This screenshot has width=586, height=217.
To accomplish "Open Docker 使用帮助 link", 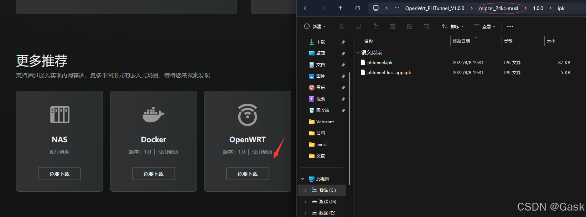I will point(168,152).
